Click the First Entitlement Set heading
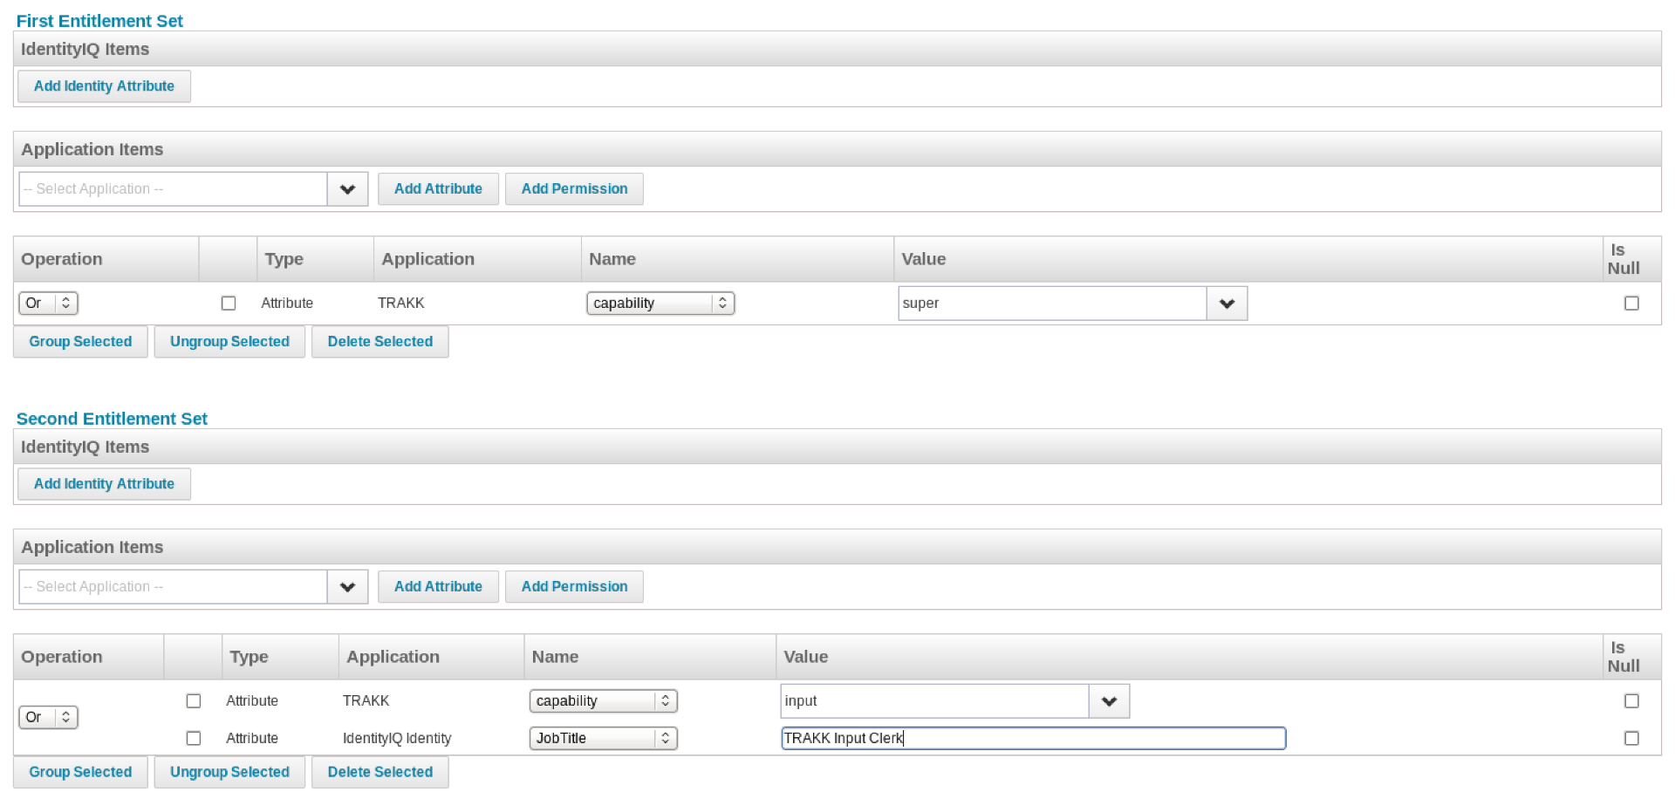1675x799 pixels. click(99, 21)
